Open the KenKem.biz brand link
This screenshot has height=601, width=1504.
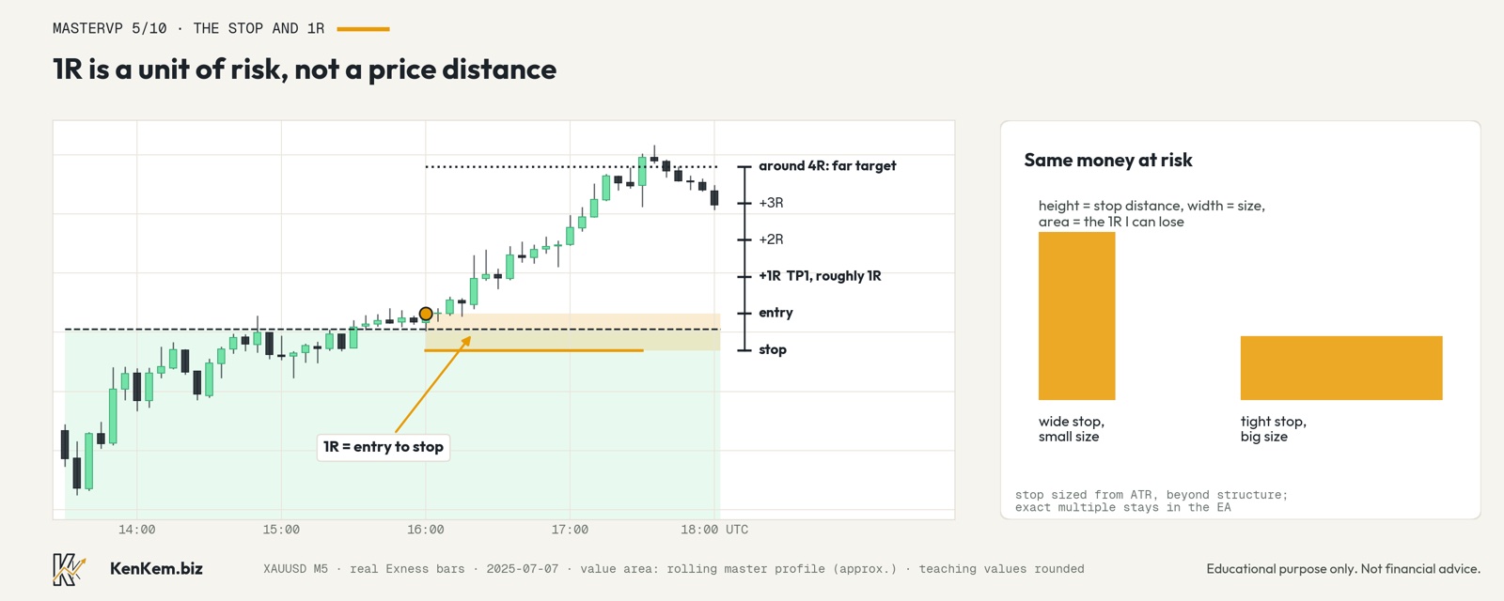[156, 568]
